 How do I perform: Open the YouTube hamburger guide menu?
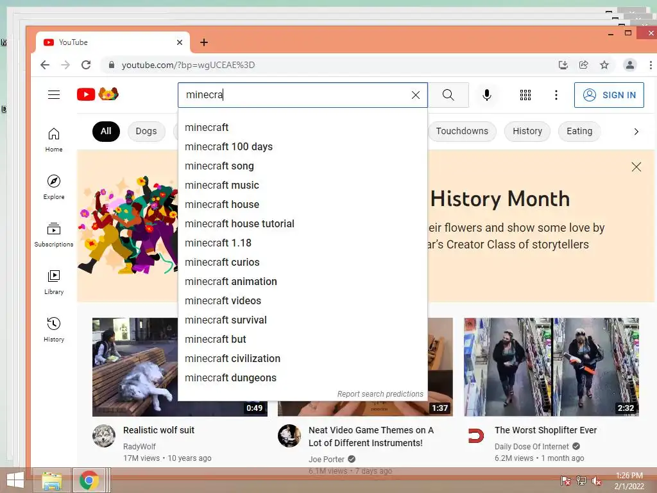click(x=54, y=95)
